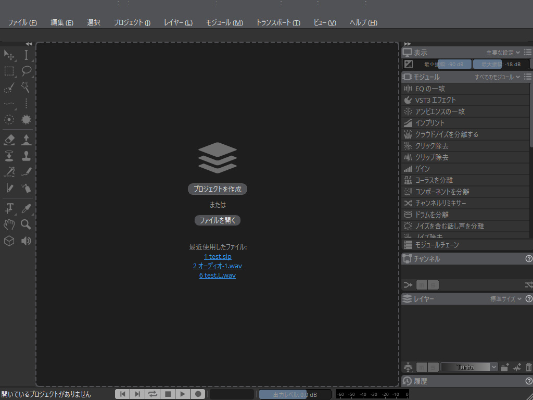Pick the lasso selection tool
The image size is (533, 400).
click(26, 71)
